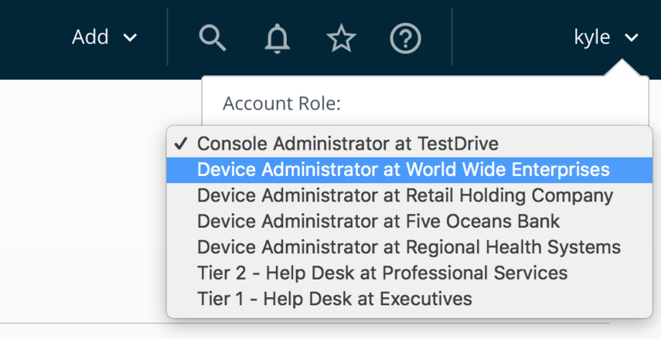
Task: Collapse the kyle account chevron
Action: coord(632,38)
